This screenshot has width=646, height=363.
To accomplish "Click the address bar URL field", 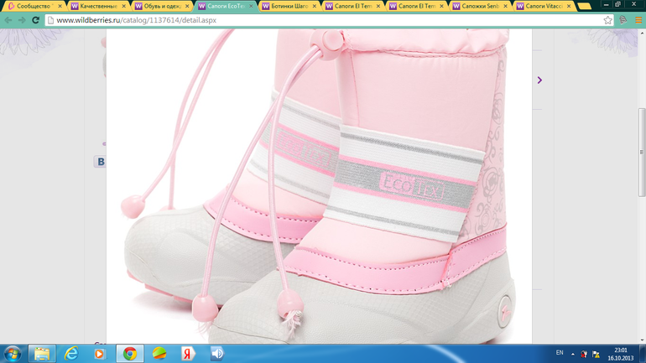I will [x=319, y=20].
